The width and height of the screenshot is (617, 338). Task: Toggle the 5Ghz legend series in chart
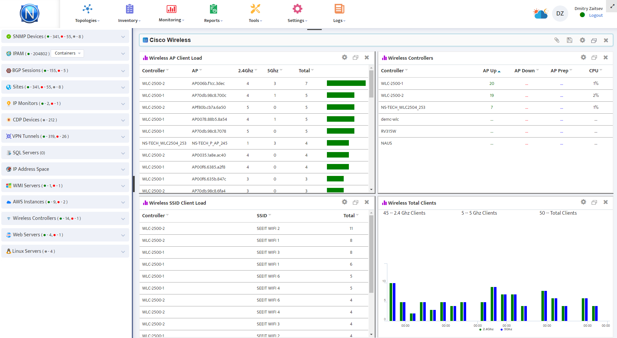tap(507, 329)
